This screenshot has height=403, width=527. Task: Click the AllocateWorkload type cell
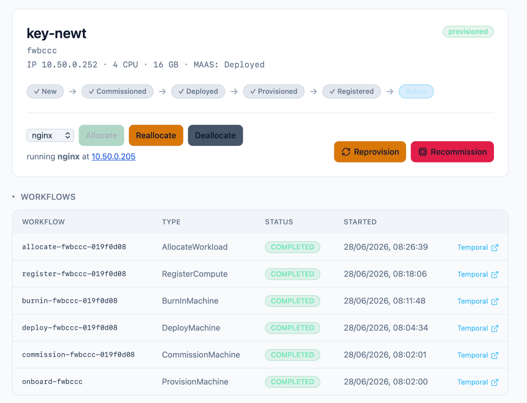(x=195, y=247)
